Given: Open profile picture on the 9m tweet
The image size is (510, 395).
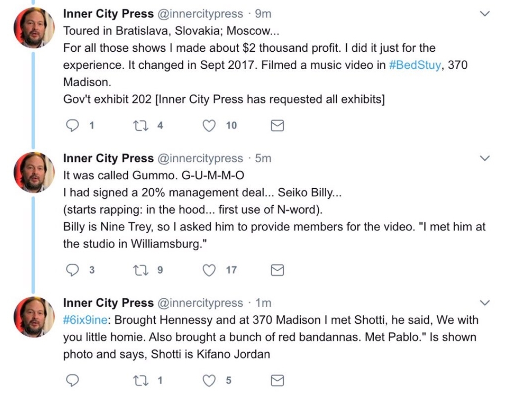Looking at the screenshot, I should [34, 28].
